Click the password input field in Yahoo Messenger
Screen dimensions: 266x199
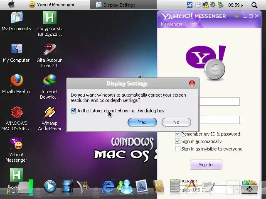[219, 120]
